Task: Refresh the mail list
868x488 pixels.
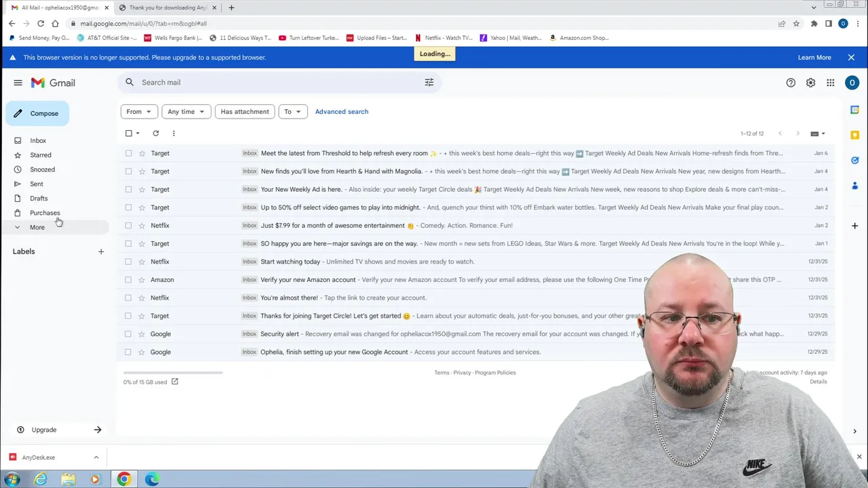Action: 155,134
